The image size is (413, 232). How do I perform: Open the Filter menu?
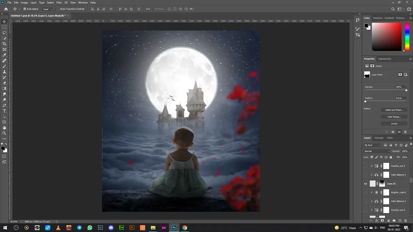59,3
